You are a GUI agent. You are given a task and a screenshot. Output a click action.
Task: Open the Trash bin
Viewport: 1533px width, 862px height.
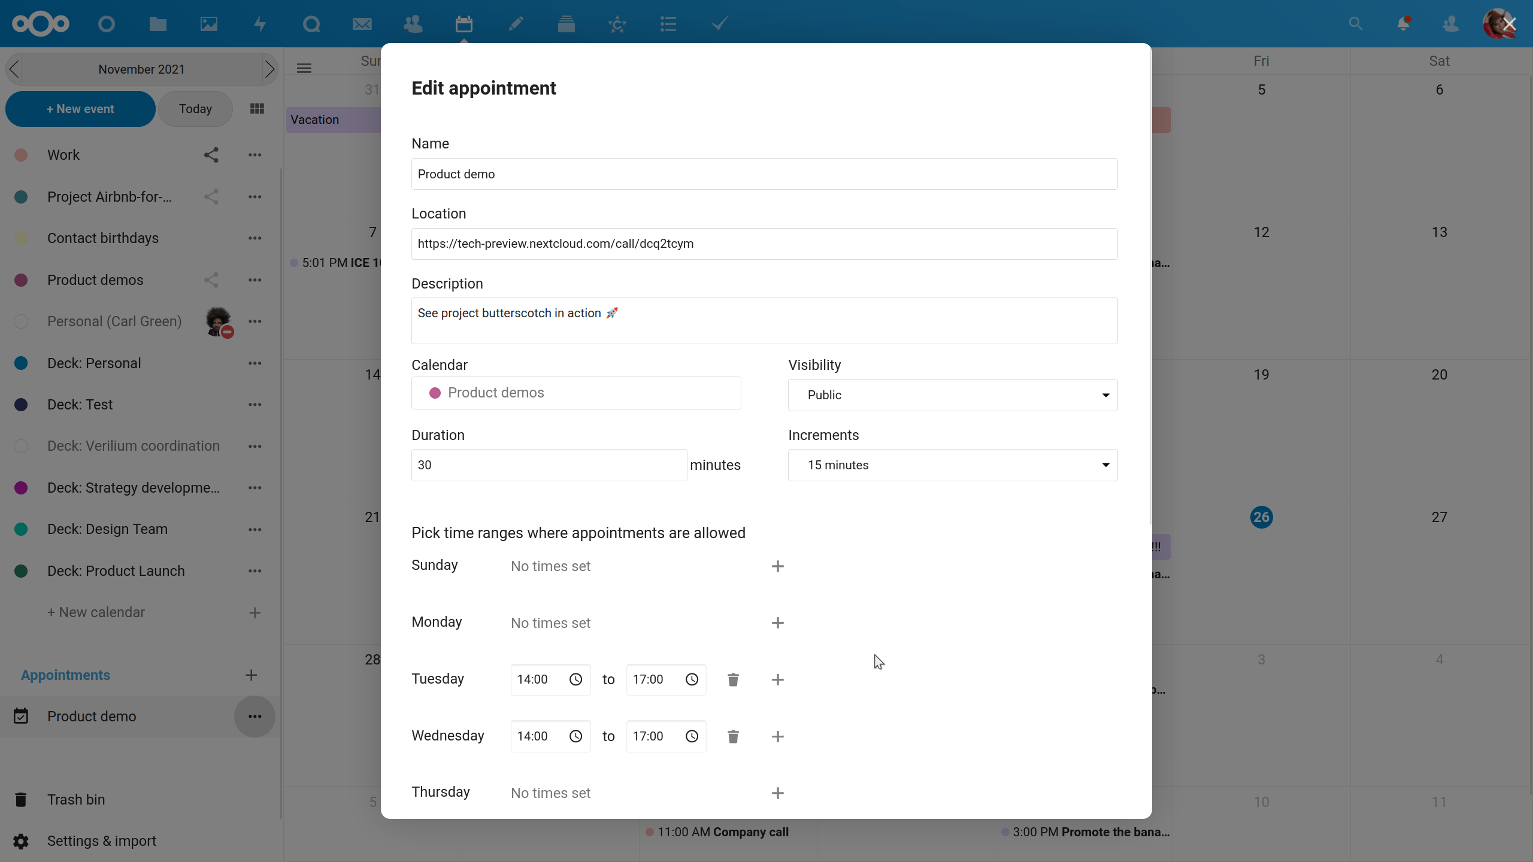(x=76, y=800)
